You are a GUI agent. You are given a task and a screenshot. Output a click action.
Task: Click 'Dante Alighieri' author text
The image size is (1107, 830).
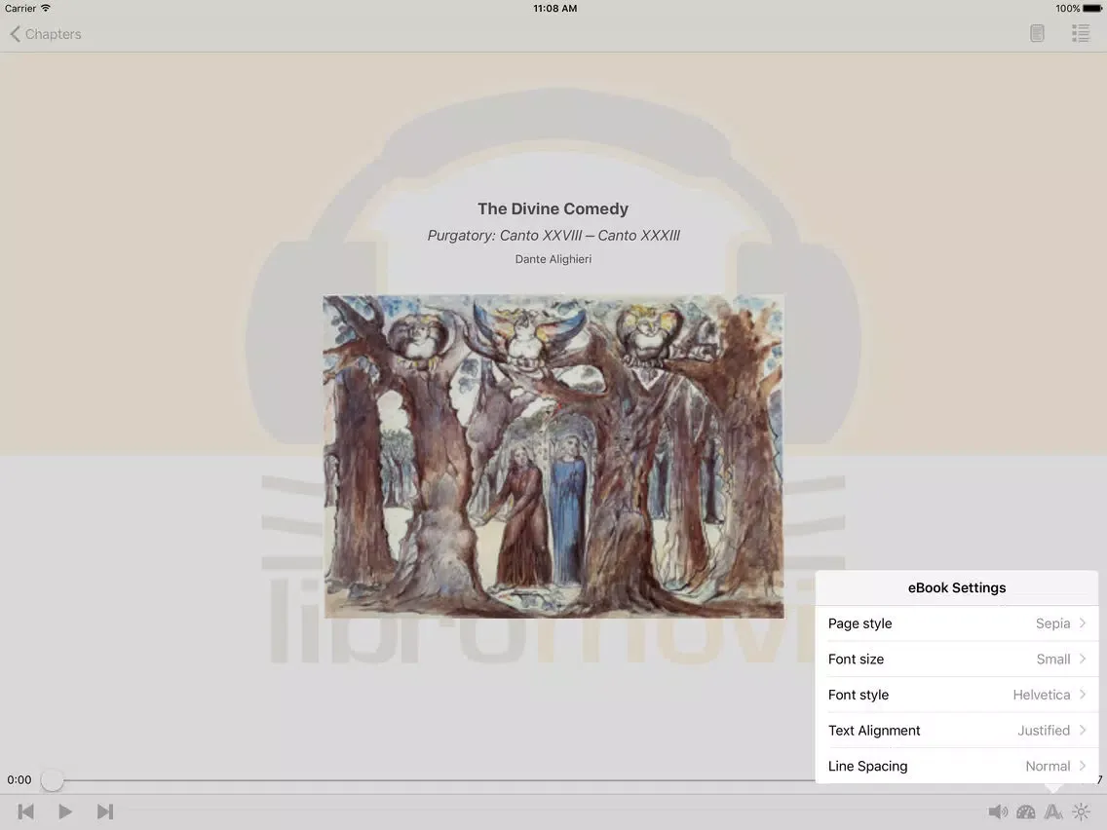point(553,259)
